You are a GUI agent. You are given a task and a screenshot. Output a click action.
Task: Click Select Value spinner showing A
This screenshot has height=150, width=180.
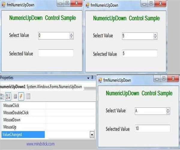[150, 111]
